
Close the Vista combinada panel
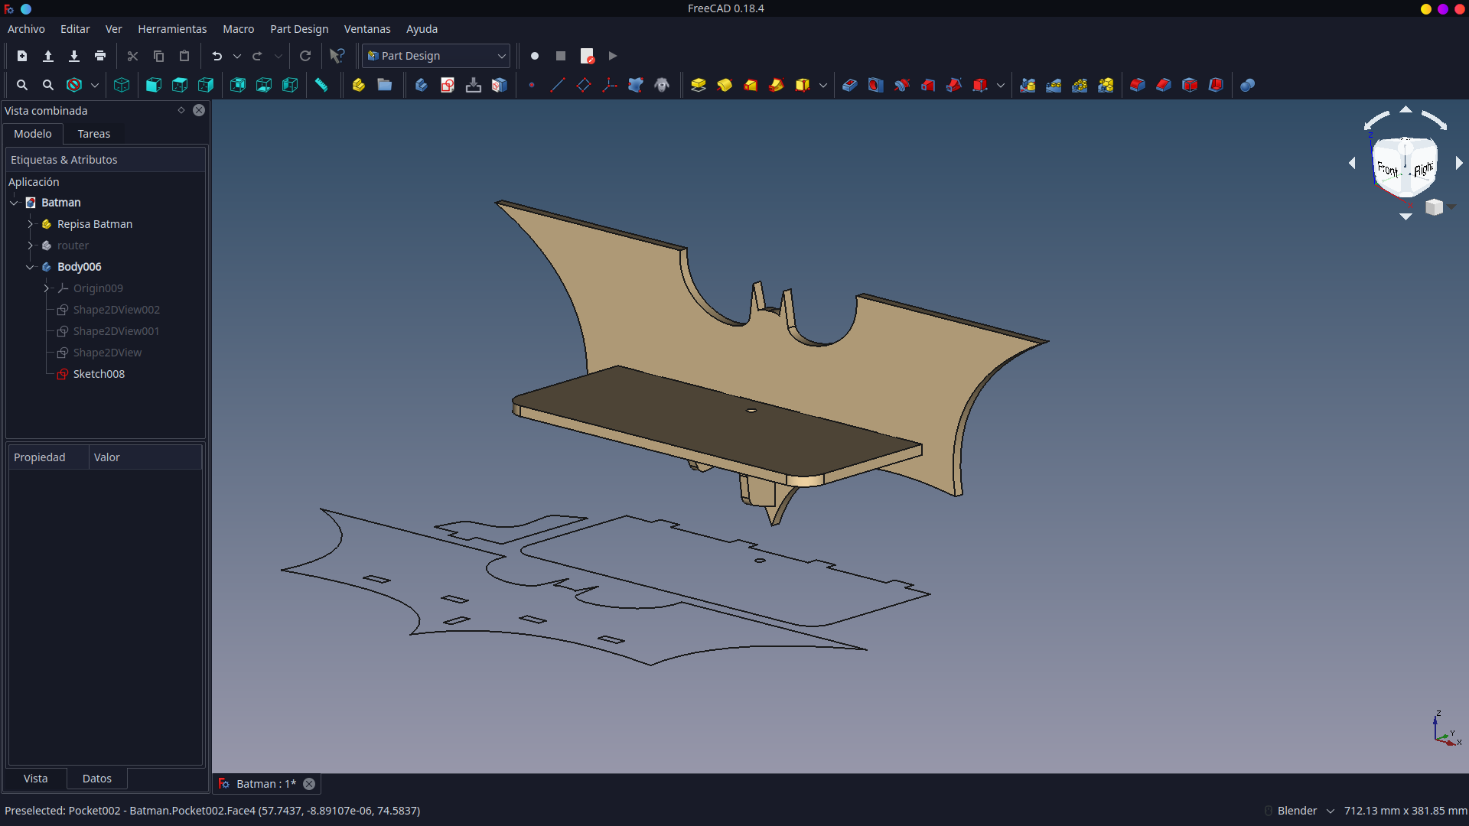pos(199,110)
